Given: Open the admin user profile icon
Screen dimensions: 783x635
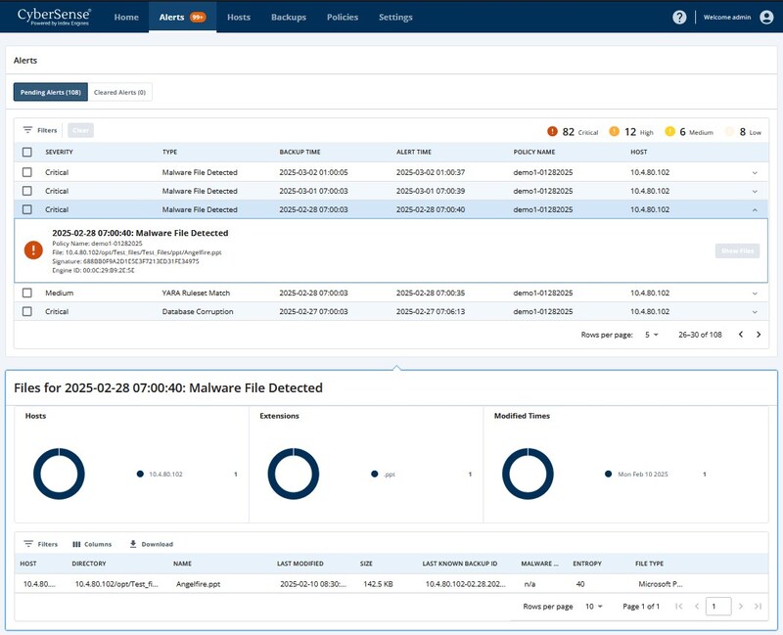Looking at the screenshot, I should 766,17.
